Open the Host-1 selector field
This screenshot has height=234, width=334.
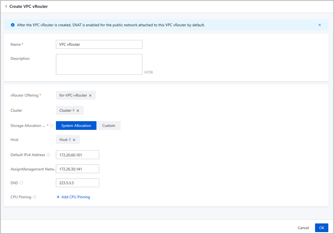(x=65, y=140)
